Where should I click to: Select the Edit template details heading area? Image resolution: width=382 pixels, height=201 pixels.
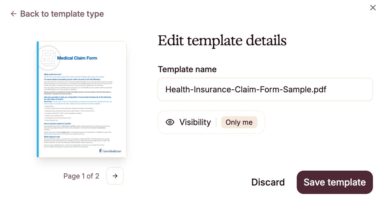(222, 40)
